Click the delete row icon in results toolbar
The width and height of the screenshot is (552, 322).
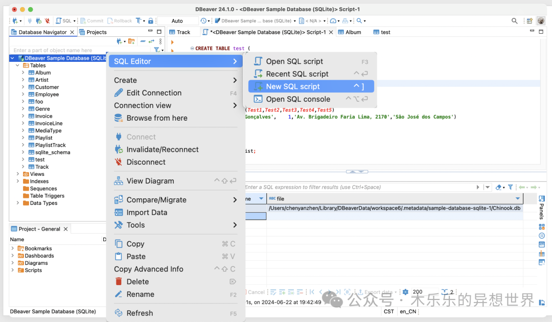300,292
